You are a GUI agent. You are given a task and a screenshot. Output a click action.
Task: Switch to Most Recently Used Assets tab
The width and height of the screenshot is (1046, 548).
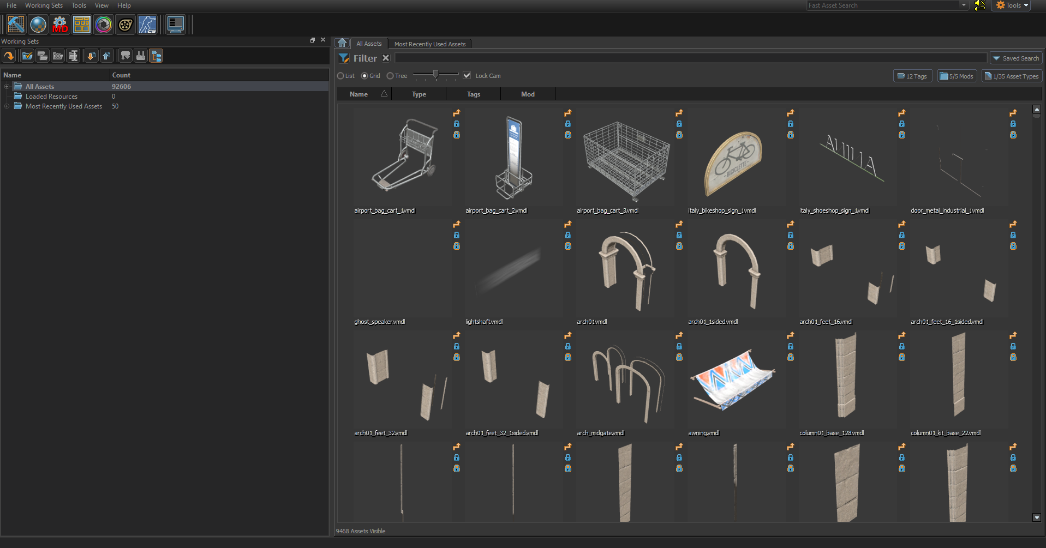[x=429, y=44]
